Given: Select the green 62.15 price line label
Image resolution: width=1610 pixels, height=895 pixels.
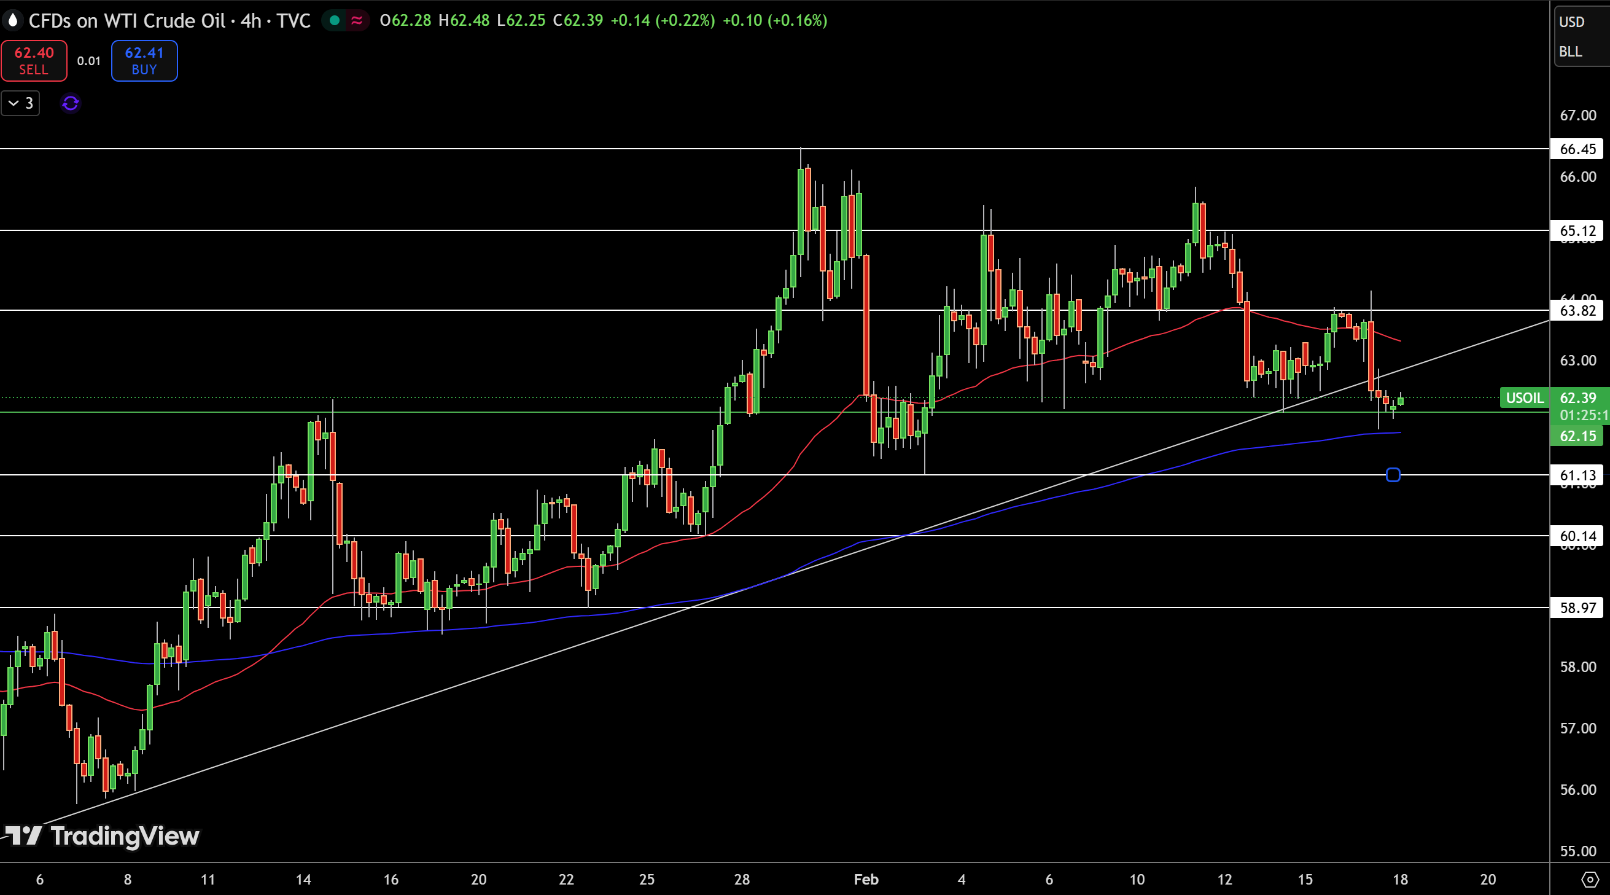Looking at the screenshot, I should (1577, 436).
